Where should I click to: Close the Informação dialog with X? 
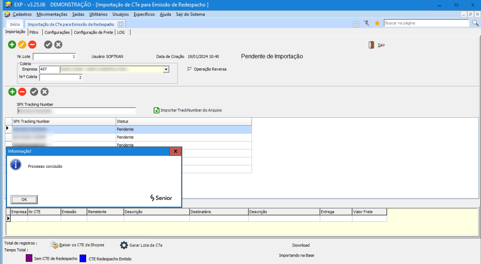(175, 151)
